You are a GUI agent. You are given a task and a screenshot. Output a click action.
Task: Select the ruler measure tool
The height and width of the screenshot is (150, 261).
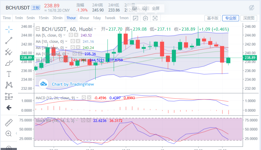[x=9, y=123]
